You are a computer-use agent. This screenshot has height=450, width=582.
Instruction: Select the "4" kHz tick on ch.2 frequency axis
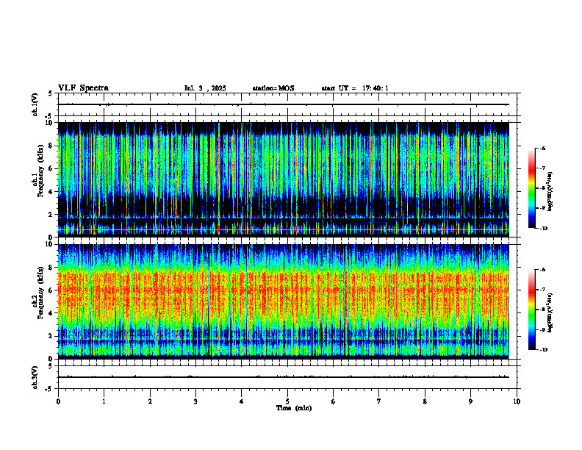[51, 313]
